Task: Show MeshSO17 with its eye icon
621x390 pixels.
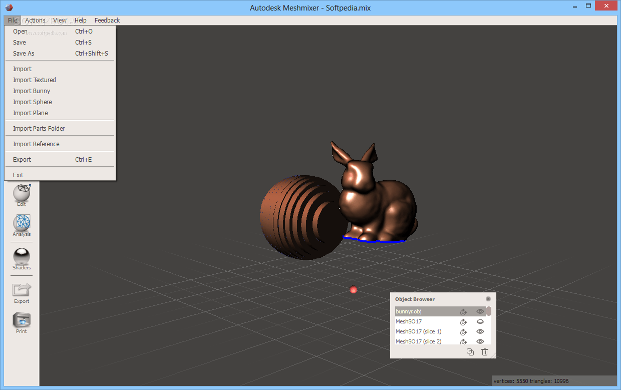Action: [x=480, y=322]
